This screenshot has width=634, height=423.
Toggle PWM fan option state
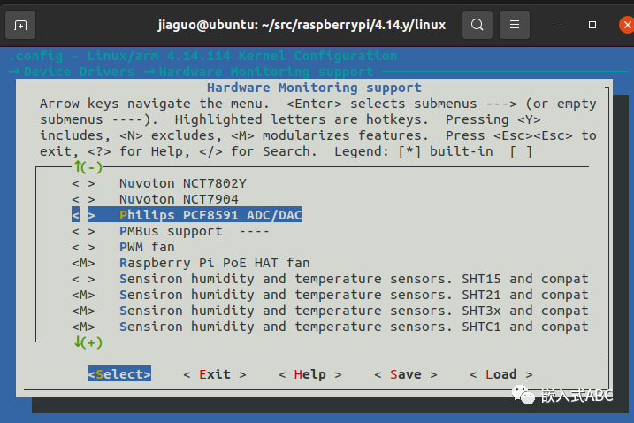point(83,247)
